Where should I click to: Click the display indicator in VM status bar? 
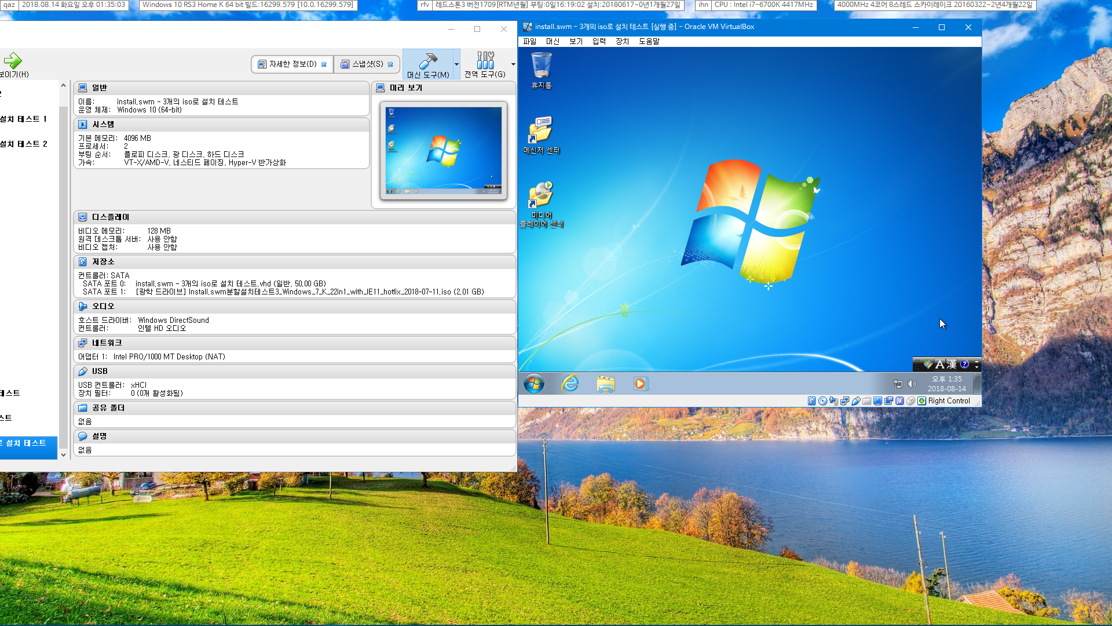point(877,401)
